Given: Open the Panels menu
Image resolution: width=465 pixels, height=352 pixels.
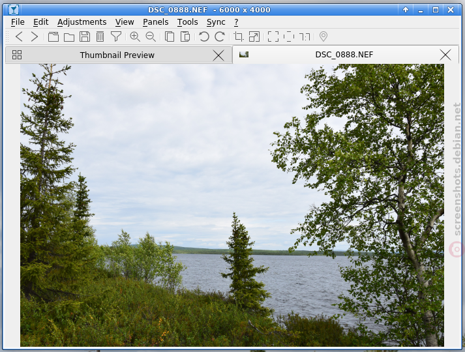Looking at the screenshot, I should coord(156,22).
